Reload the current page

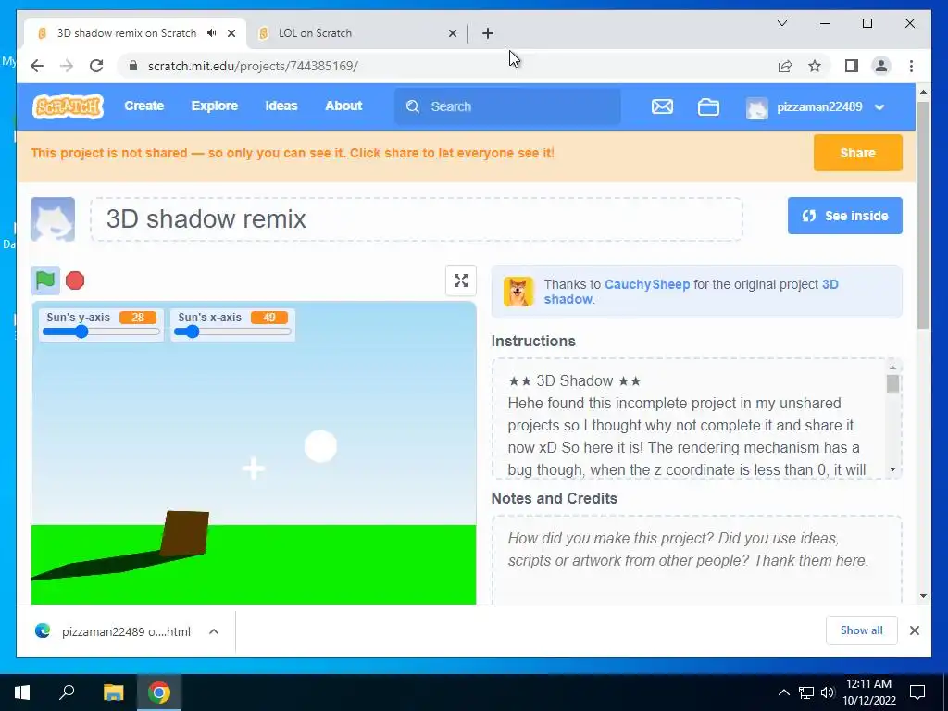pyautogui.click(x=96, y=66)
